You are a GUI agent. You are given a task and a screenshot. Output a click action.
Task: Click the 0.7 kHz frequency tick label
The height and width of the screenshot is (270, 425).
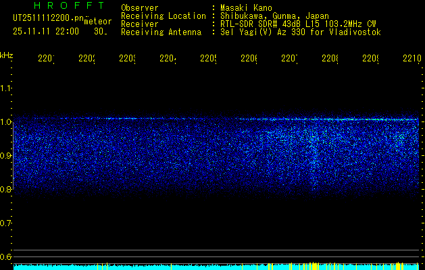pos(6,223)
